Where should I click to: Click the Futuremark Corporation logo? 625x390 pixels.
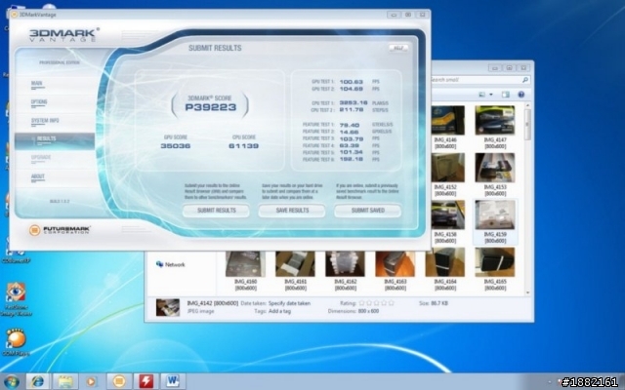(60, 230)
